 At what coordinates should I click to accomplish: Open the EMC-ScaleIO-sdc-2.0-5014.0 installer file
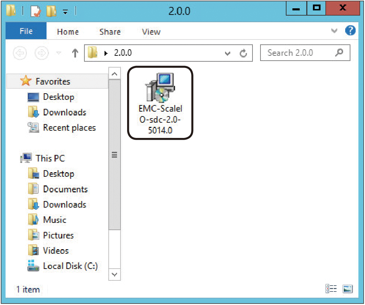[160, 103]
